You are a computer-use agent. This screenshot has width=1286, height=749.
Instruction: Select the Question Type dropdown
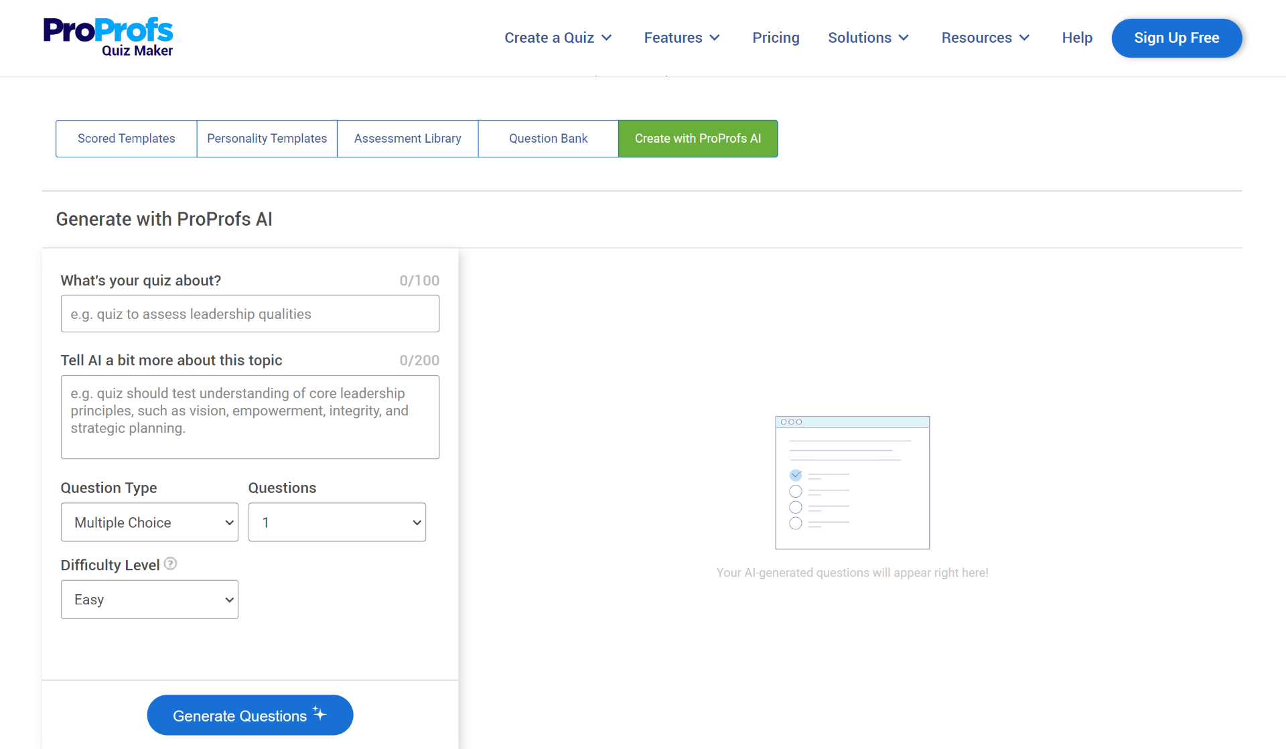coord(148,523)
